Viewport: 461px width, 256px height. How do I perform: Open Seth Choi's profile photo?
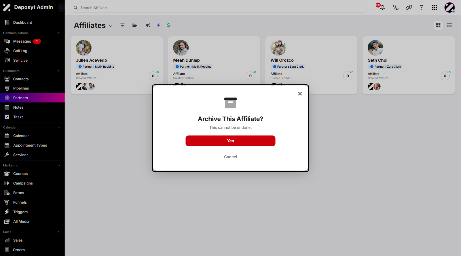[375, 48]
